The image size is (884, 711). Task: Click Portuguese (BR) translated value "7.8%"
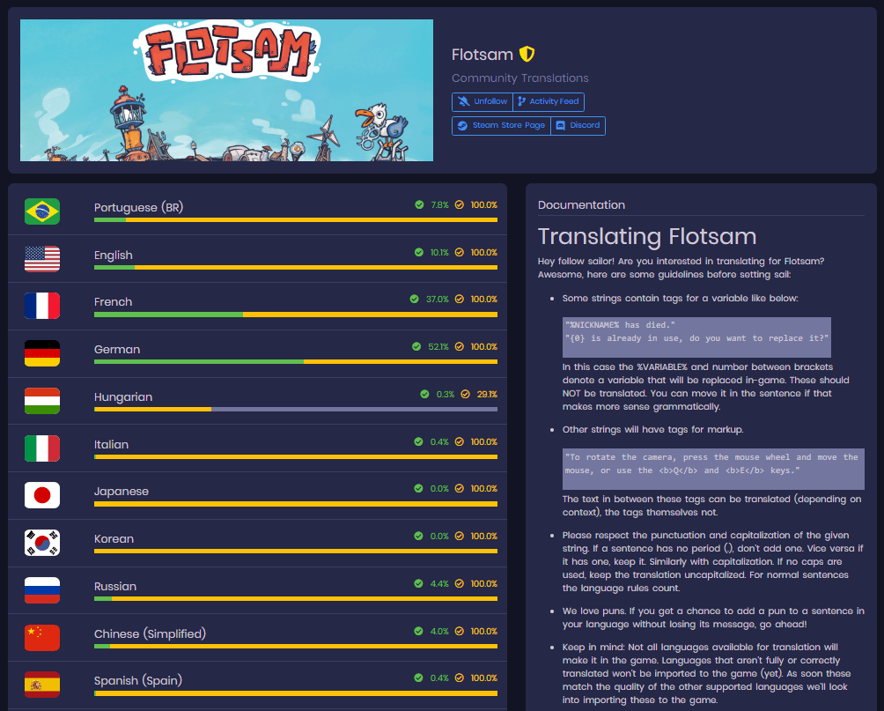[x=439, y=204]
